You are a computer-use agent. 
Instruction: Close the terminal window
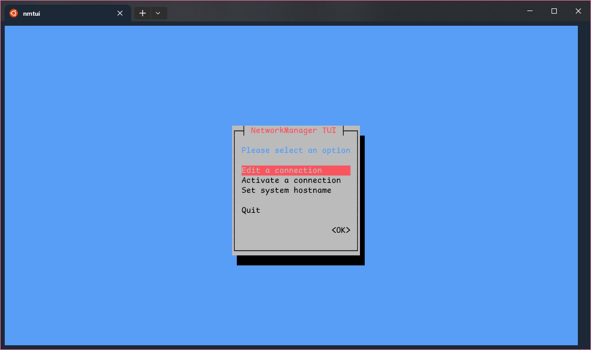tap(578, 11)
